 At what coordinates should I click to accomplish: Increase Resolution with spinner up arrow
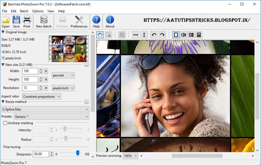tap(41, 87)
